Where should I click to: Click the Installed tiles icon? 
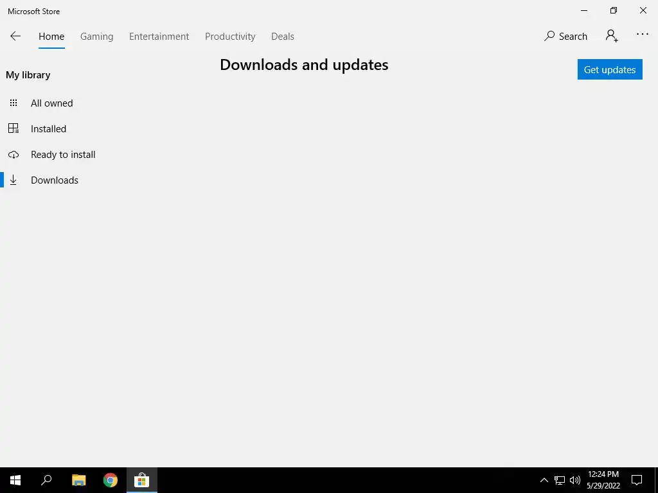(x=13, y=128)
